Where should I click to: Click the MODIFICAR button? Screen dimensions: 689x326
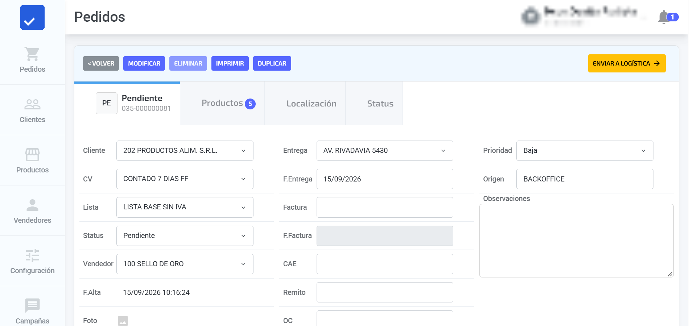pos(144,63)
